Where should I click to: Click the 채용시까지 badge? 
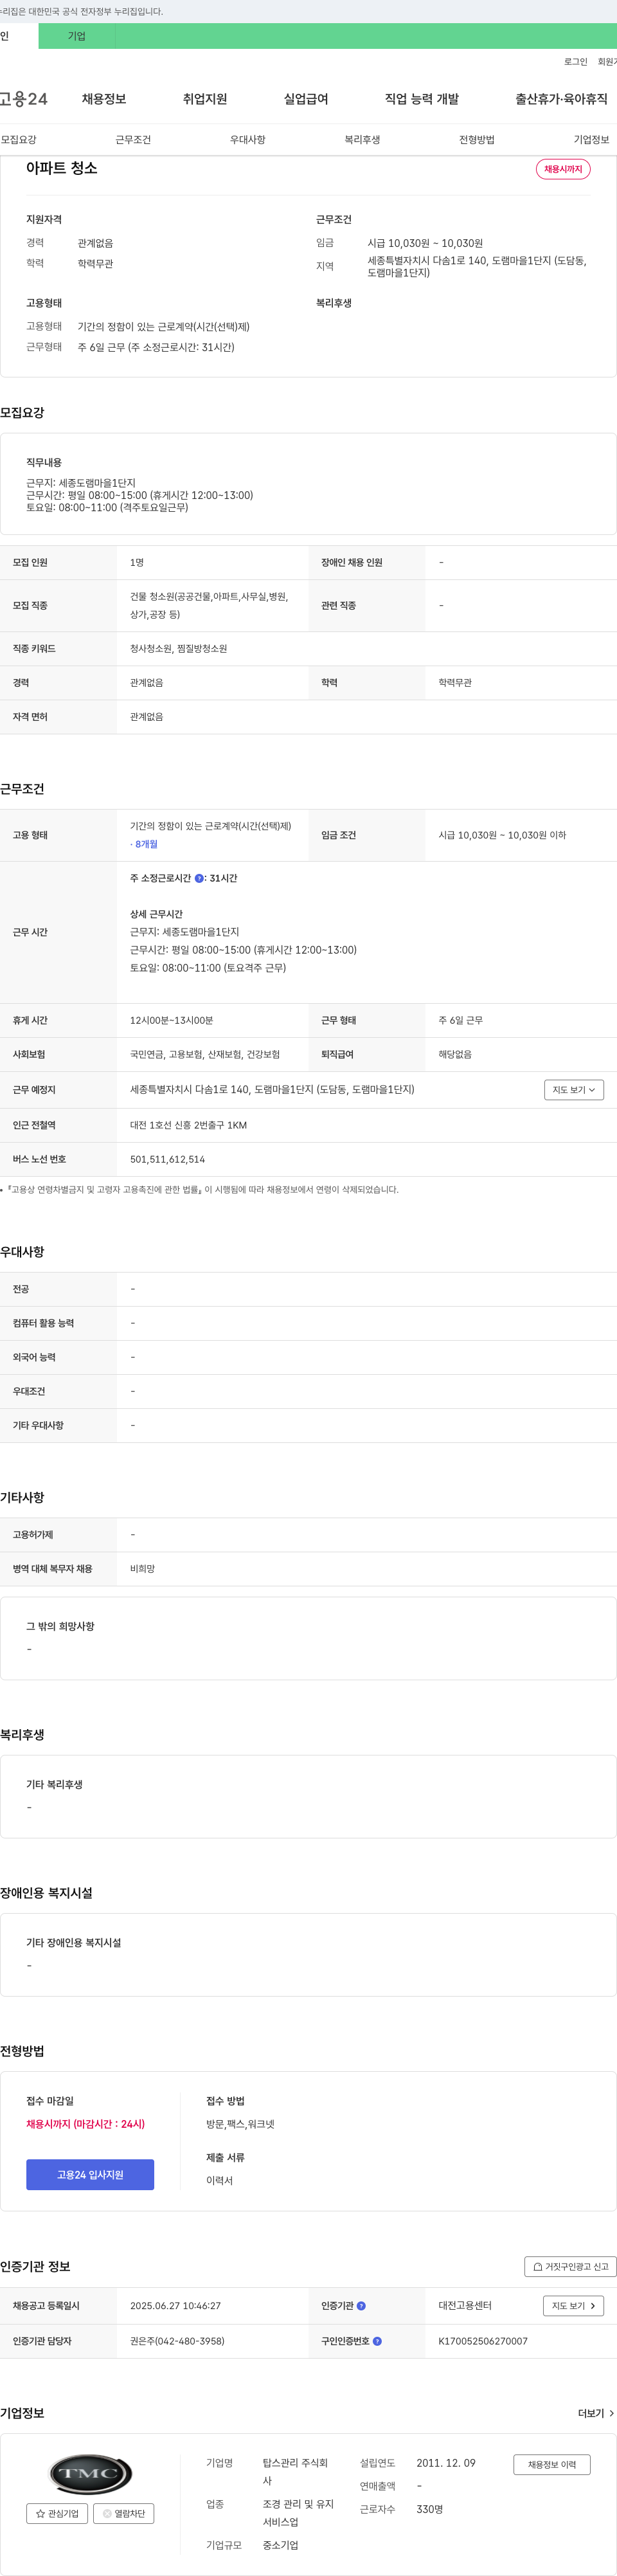tap(563, 169)
